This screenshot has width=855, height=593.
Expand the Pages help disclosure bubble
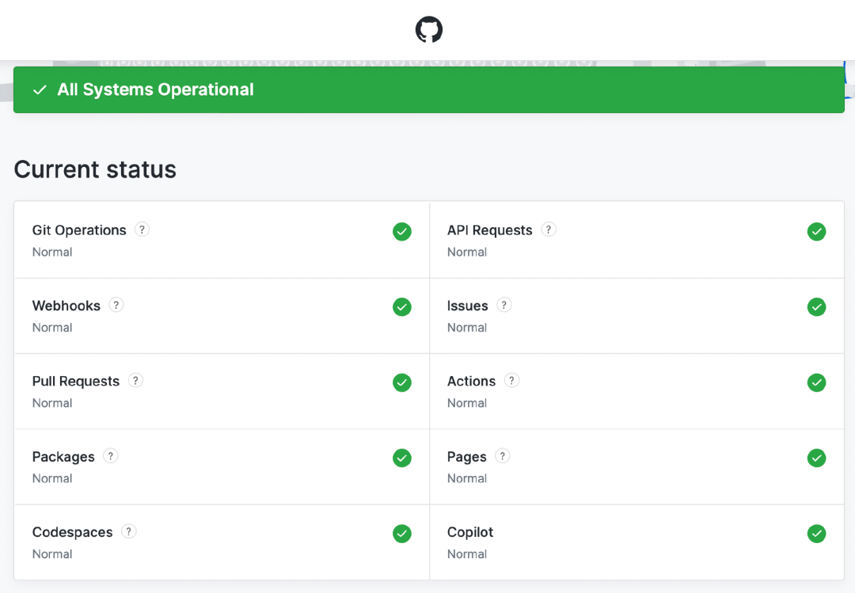[502, 456]
